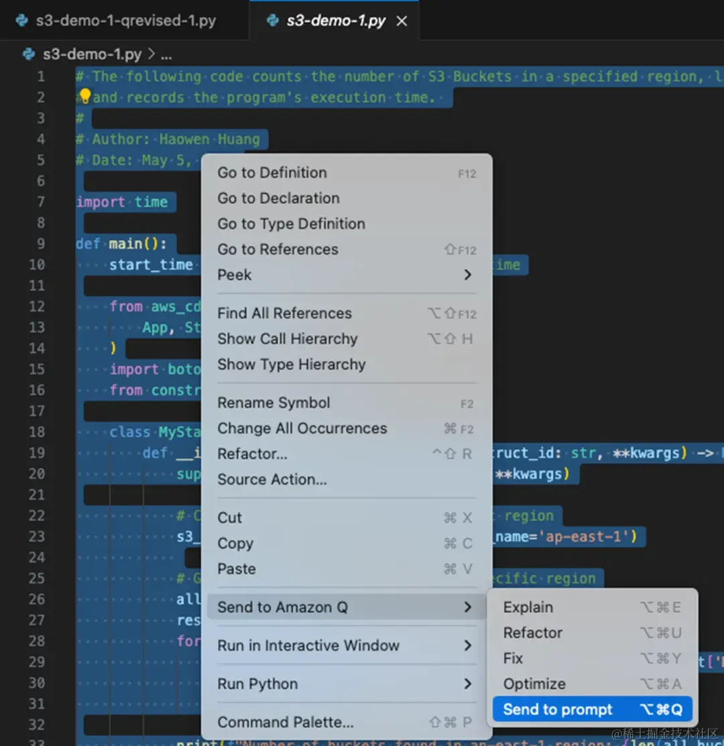Choose Go to References
This screenshot has width=724, height=746.
point(347,249)
